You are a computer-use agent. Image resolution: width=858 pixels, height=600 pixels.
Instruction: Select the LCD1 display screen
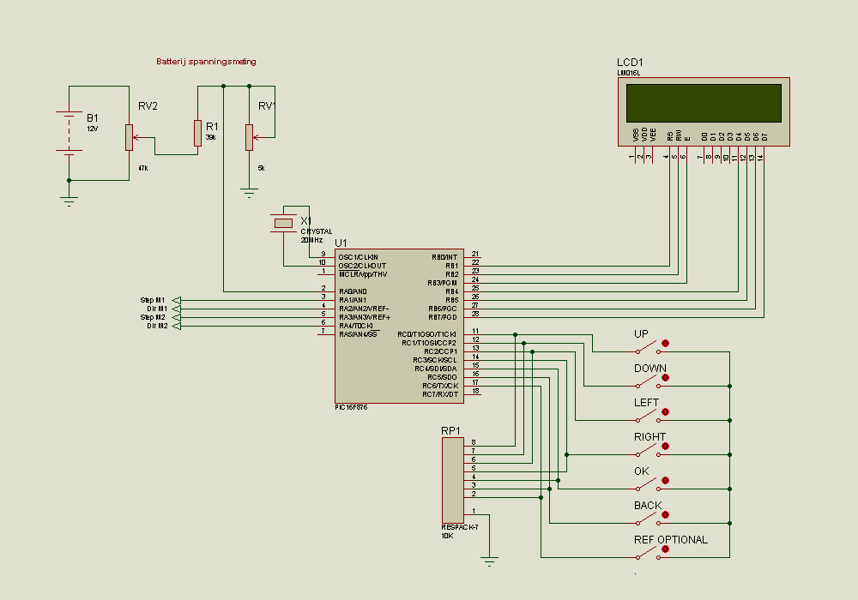(704, 103)
